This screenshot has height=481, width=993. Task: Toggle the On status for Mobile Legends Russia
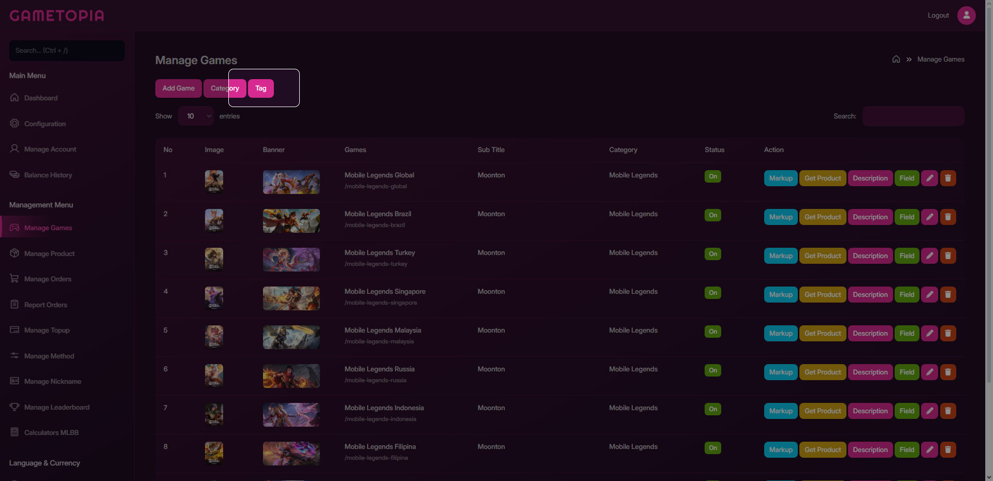(x=713, y=370)
